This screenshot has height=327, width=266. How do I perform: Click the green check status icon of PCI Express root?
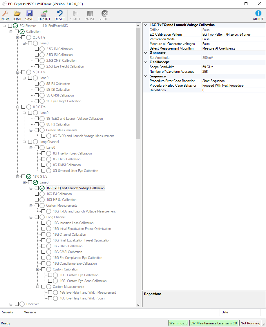coord(15,26)
